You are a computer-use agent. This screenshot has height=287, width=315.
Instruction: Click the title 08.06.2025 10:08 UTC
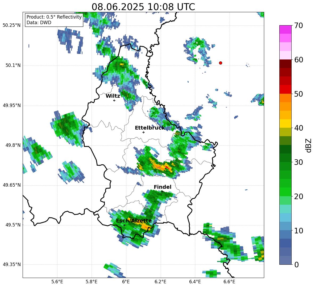click(x=143, y=7)
